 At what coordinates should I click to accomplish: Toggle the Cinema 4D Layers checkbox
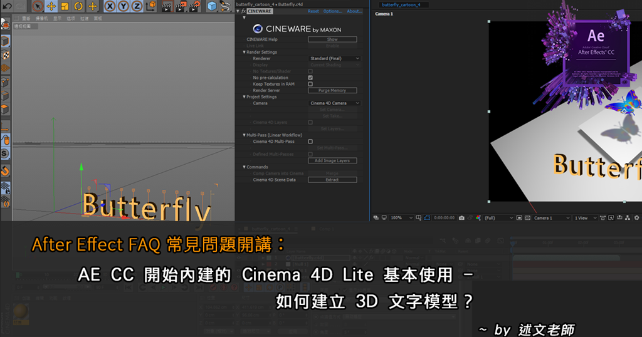coord(310,122)
